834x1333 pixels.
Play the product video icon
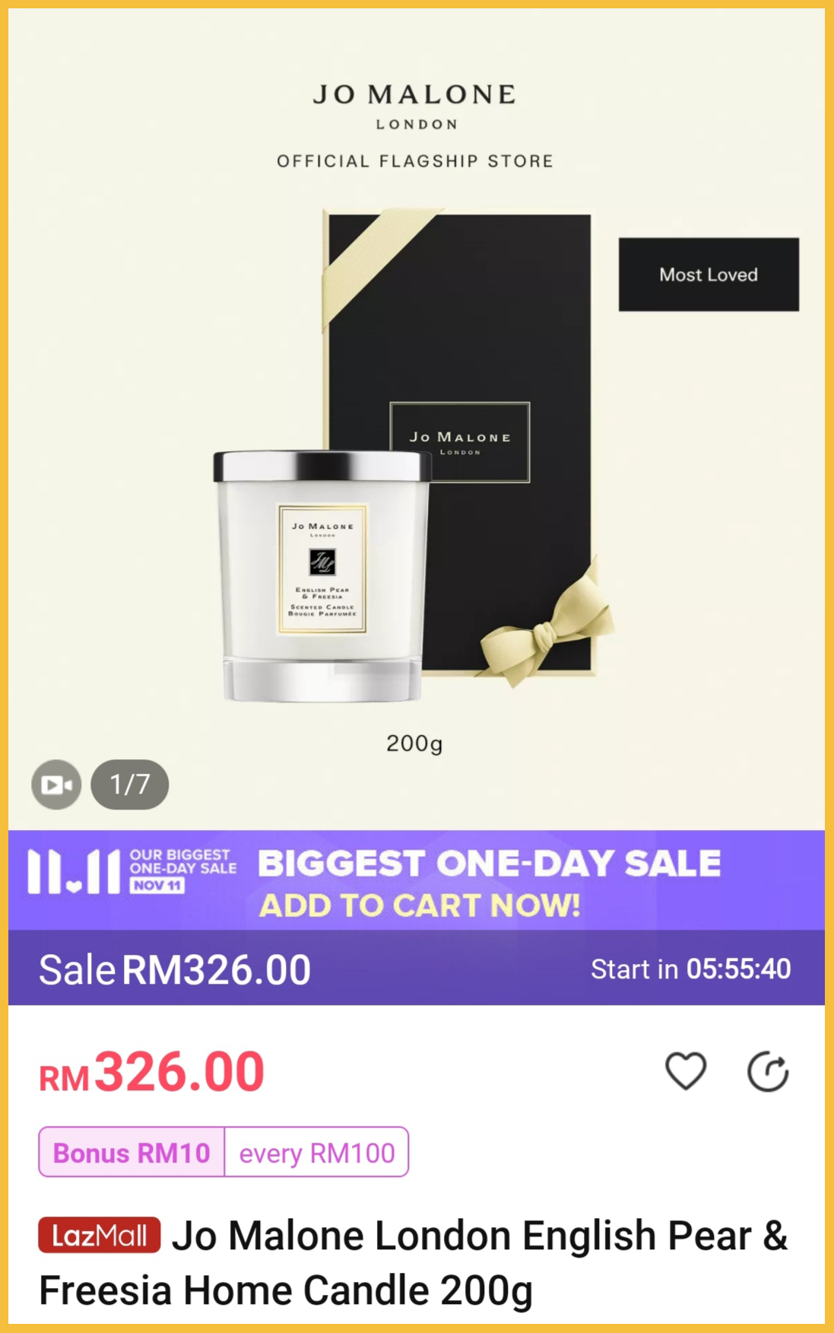[x=56, y=784]
